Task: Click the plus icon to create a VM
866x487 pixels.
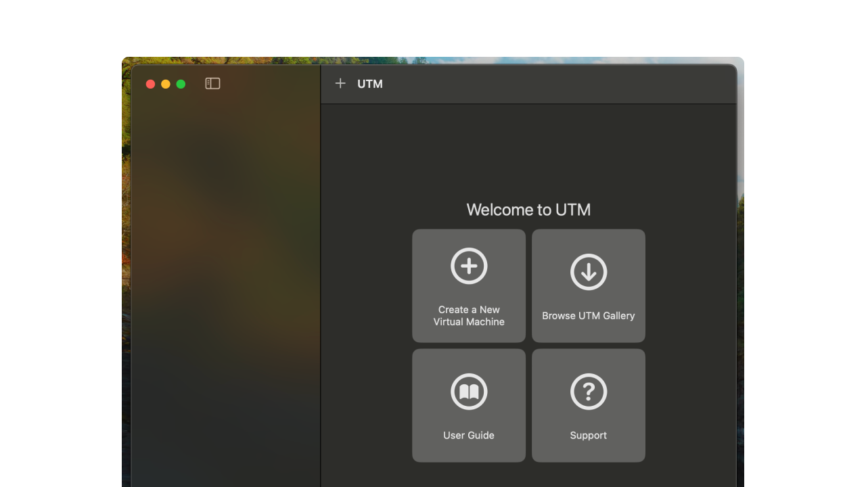Action: 340,84
